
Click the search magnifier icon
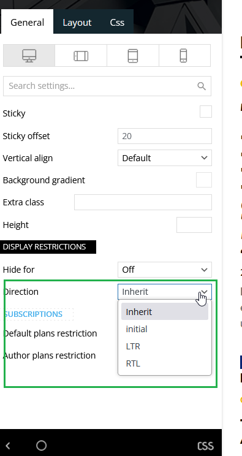(202, 86)
